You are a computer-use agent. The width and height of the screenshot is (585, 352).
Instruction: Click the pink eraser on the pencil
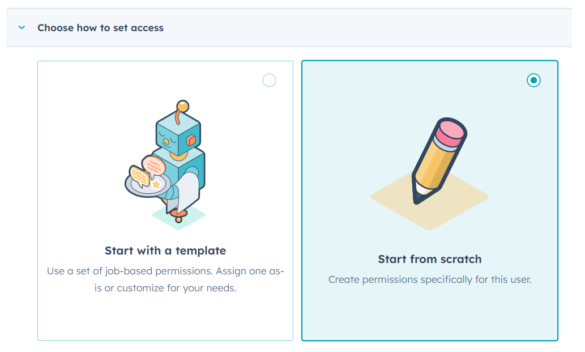tap(451, 131)
